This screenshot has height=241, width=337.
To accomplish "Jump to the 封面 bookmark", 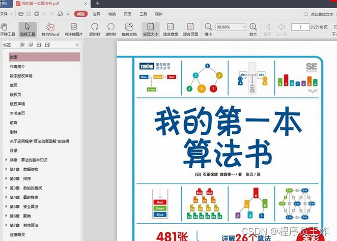I will click(x=45, y=57).
